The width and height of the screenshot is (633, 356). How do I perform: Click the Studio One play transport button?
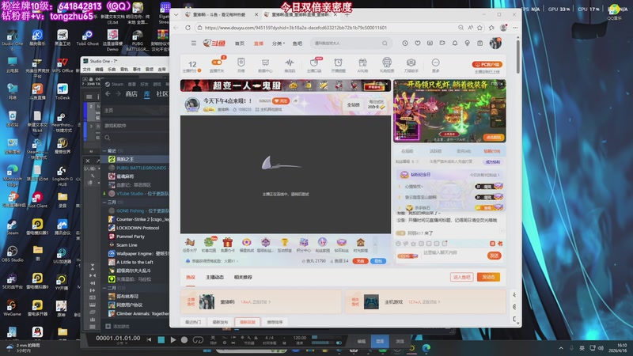173,340
